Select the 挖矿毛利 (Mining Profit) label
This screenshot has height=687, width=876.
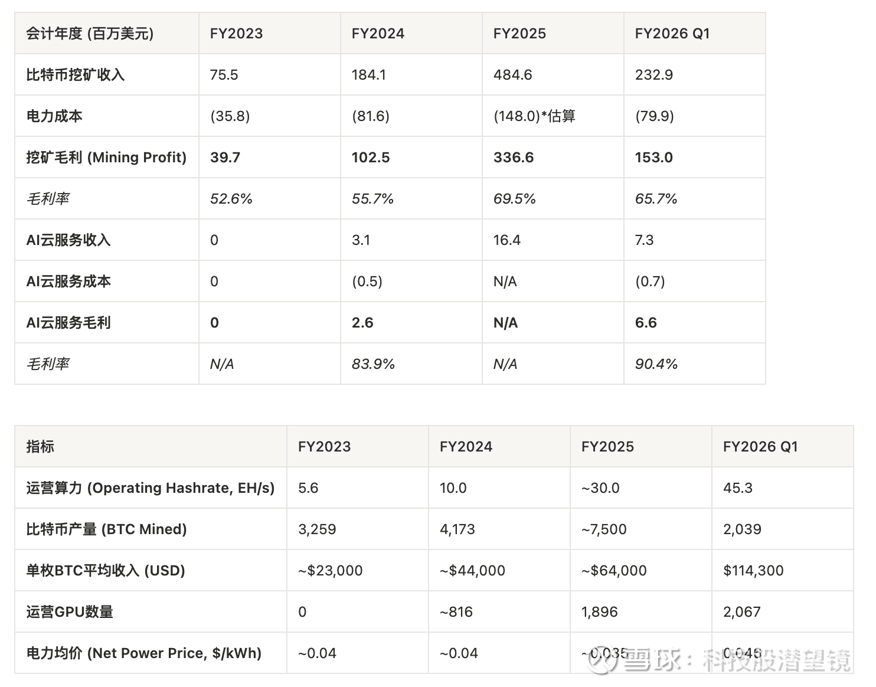(106, 158)
